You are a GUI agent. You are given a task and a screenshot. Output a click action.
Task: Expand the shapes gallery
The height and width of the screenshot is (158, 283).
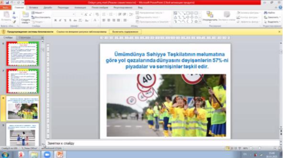(x=200, y=22)
